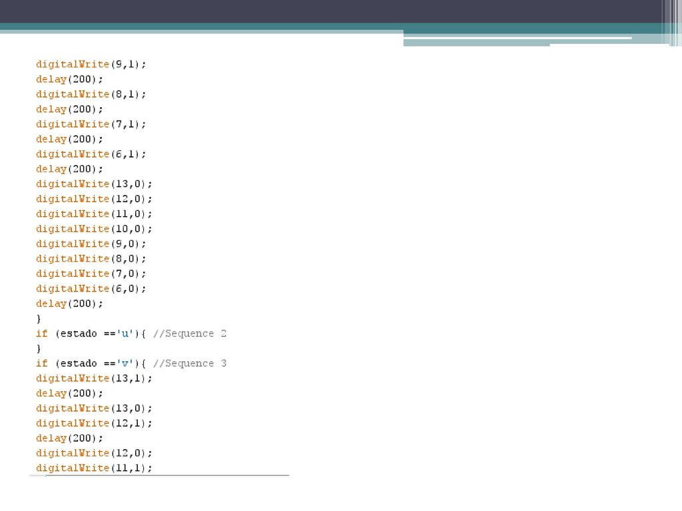Screen dimensions: 682x511
Task: Select the //Sequence 3 comment
Action: (190, 363)
